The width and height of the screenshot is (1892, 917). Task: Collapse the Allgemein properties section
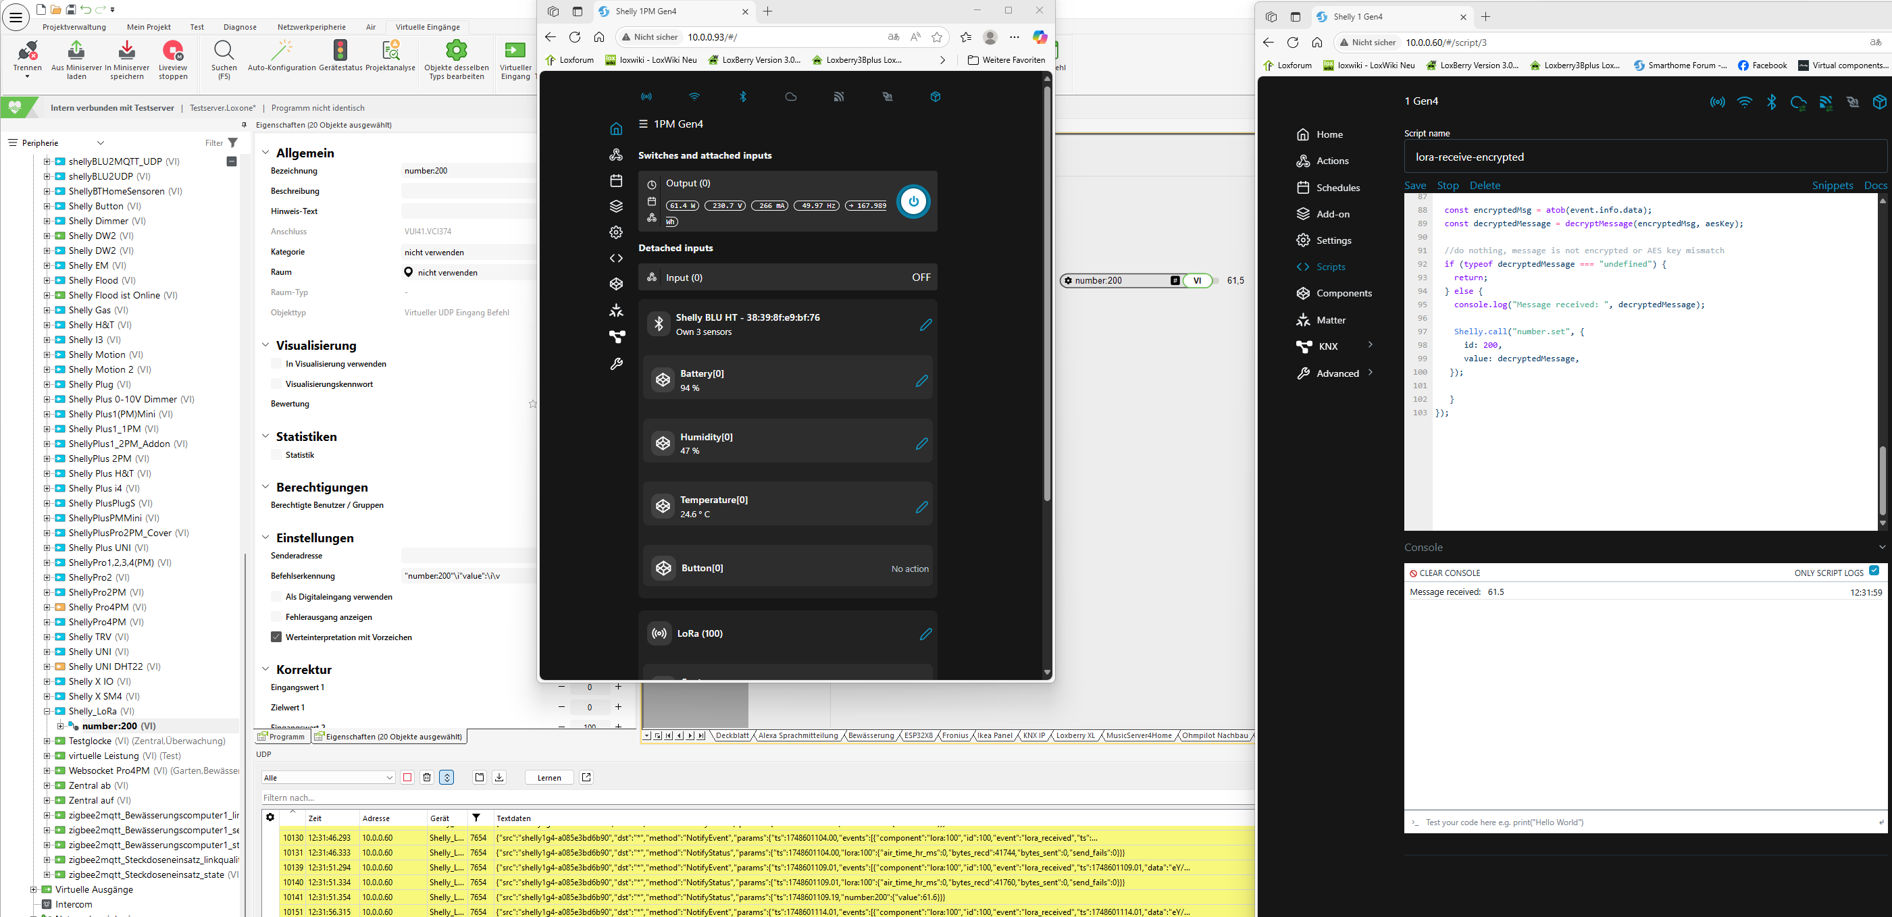click(x=266, y=153)
